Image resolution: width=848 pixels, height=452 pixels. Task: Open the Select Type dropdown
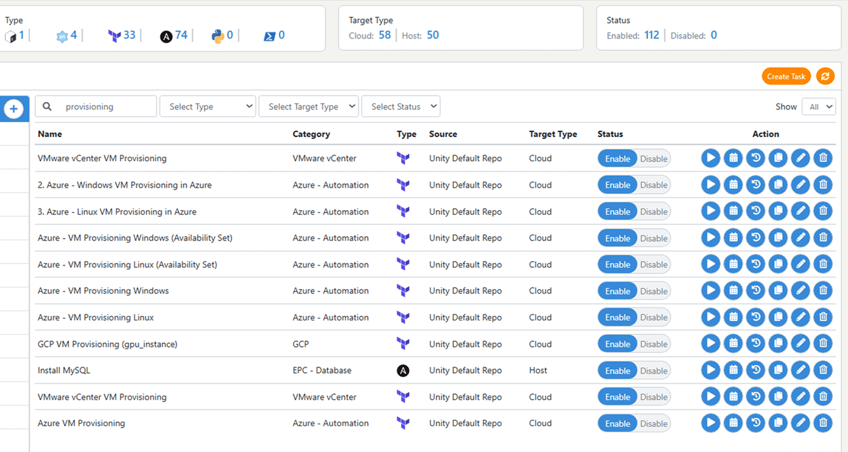(208, 106)
